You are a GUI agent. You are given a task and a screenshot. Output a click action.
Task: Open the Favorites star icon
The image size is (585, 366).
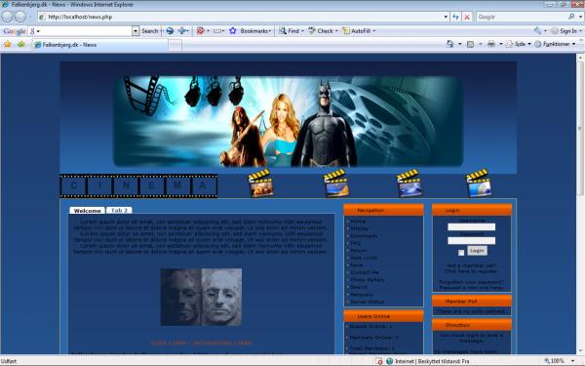coord(8,45)
